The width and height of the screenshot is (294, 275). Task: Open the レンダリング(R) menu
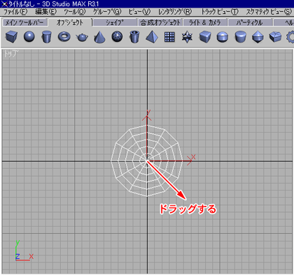coord(175,12)
